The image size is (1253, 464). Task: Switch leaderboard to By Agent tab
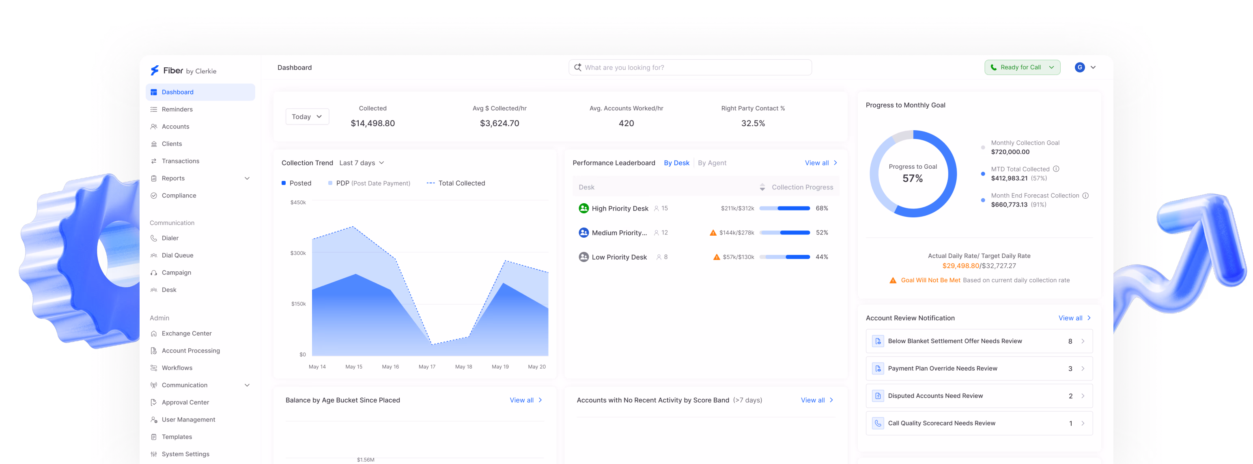click(x=712, y=163)
